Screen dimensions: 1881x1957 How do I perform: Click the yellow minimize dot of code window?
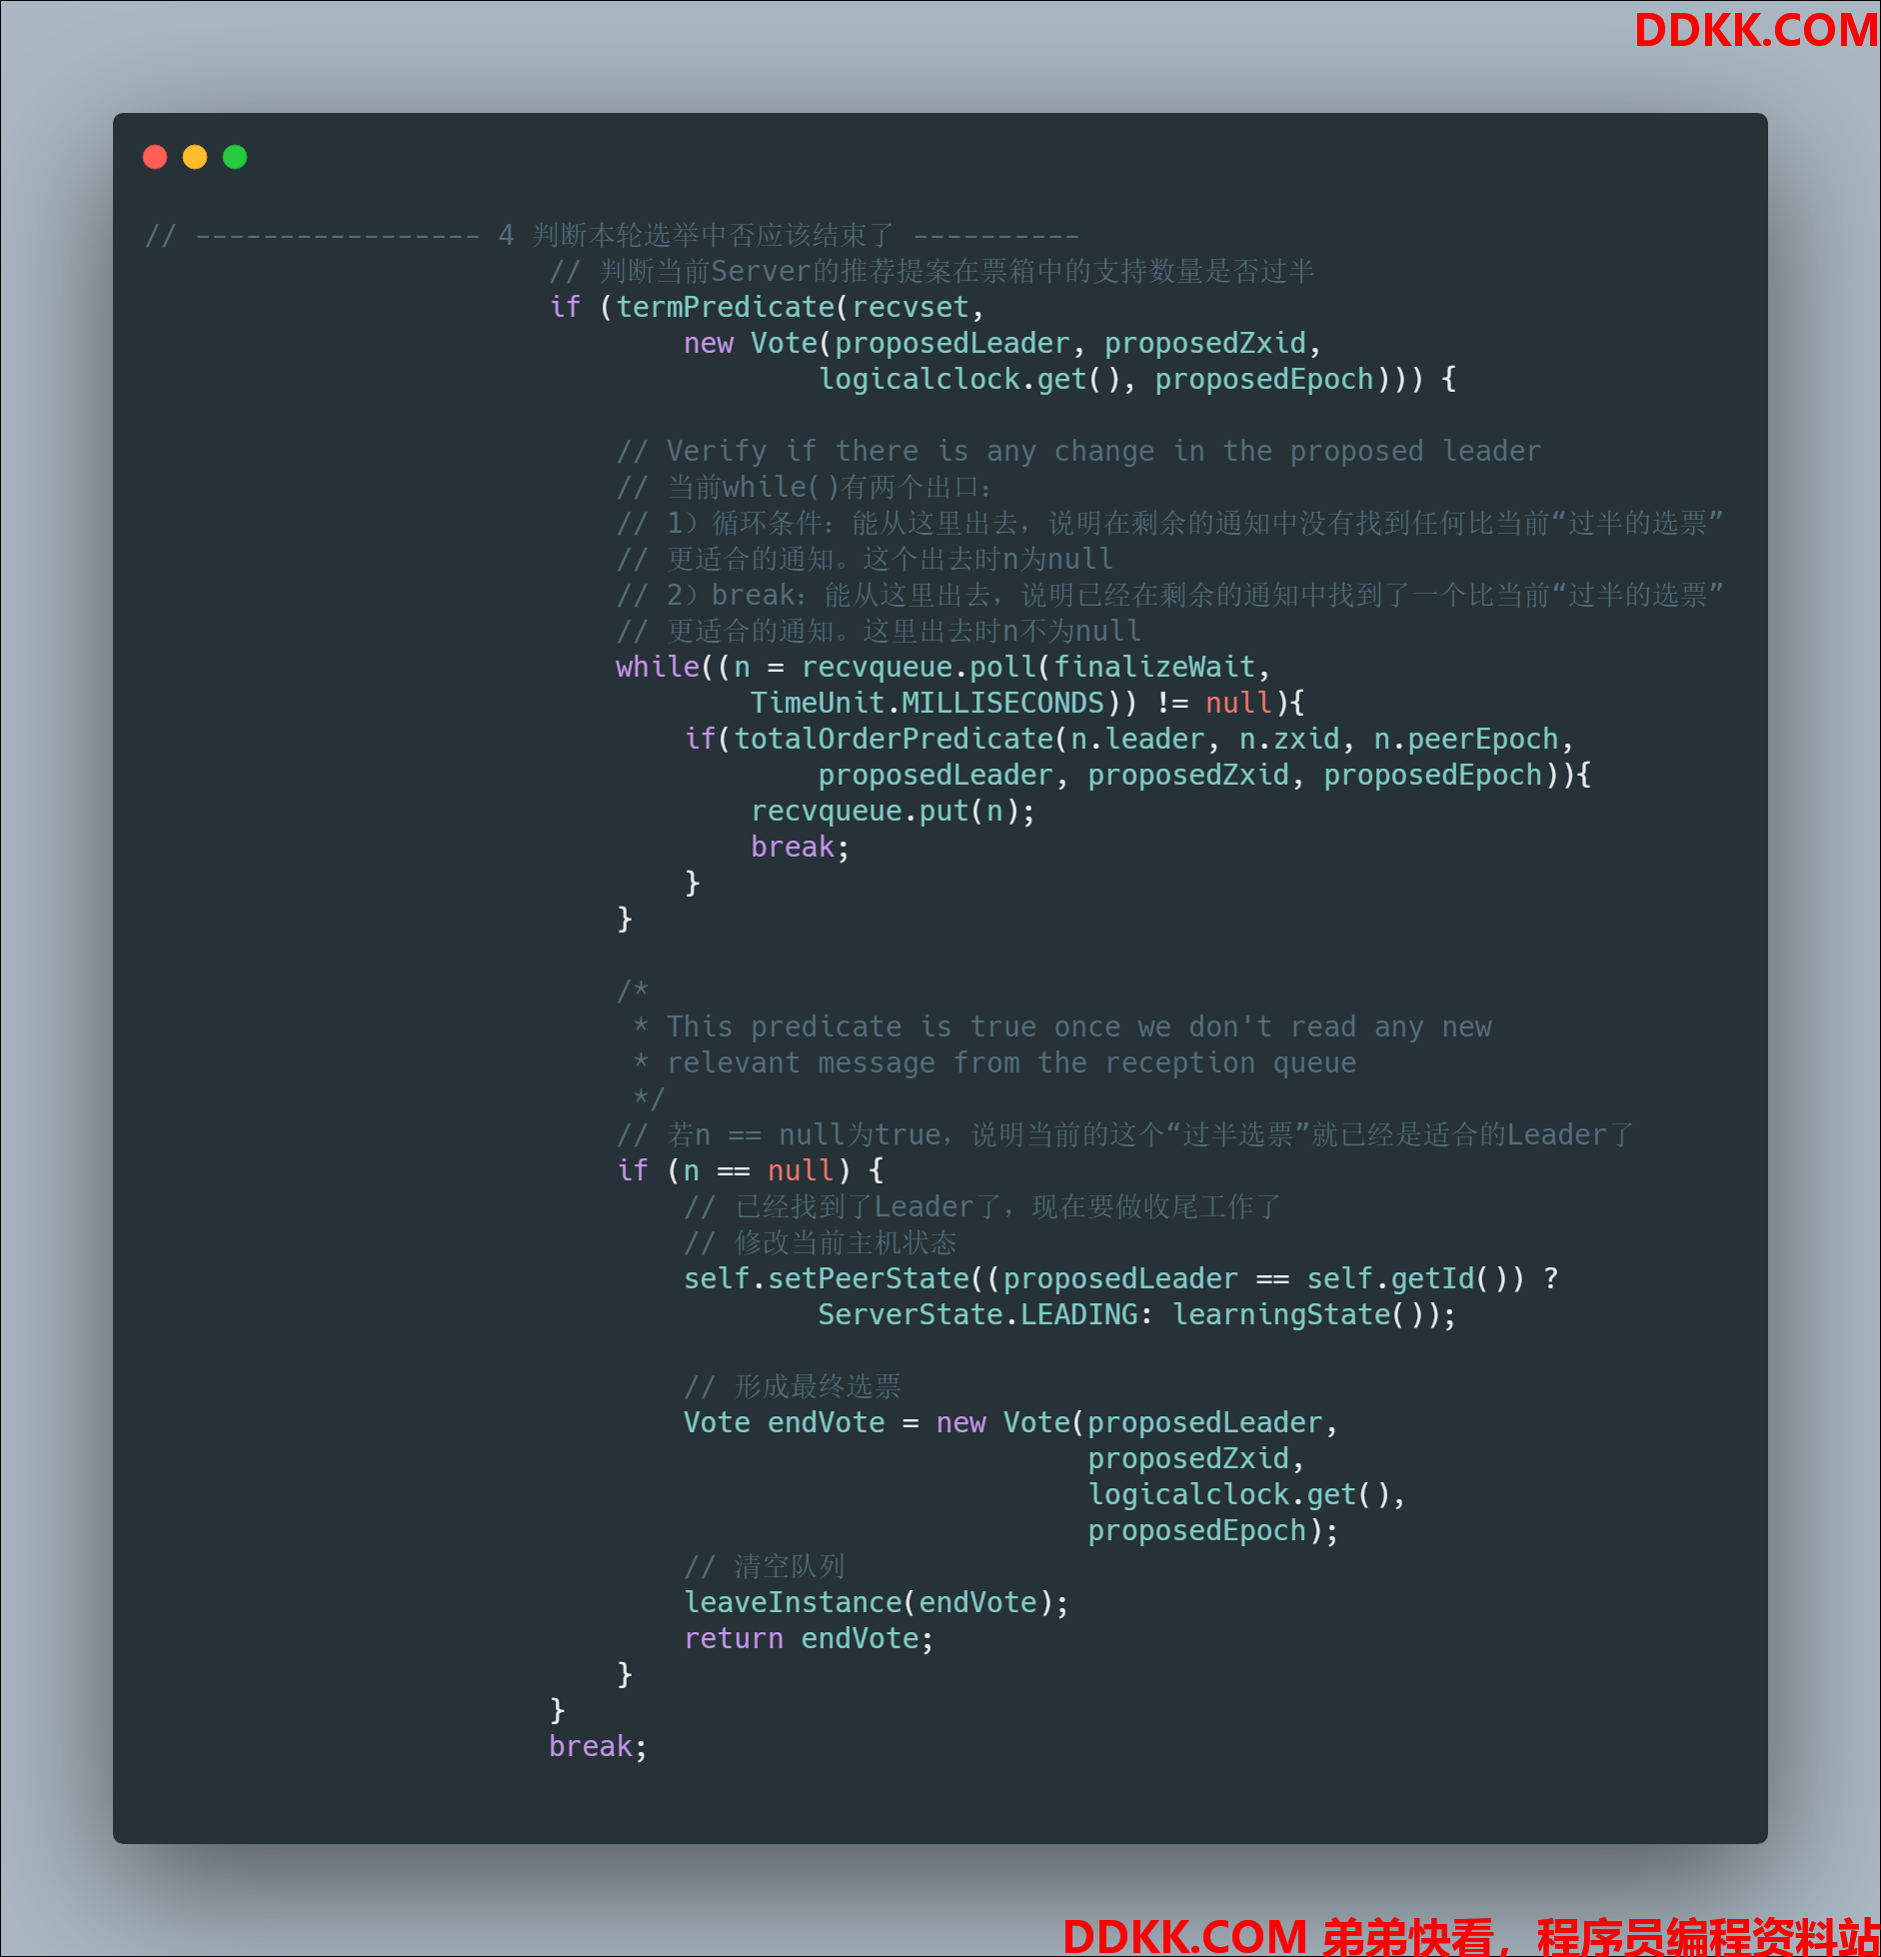[x=195, y=157]
